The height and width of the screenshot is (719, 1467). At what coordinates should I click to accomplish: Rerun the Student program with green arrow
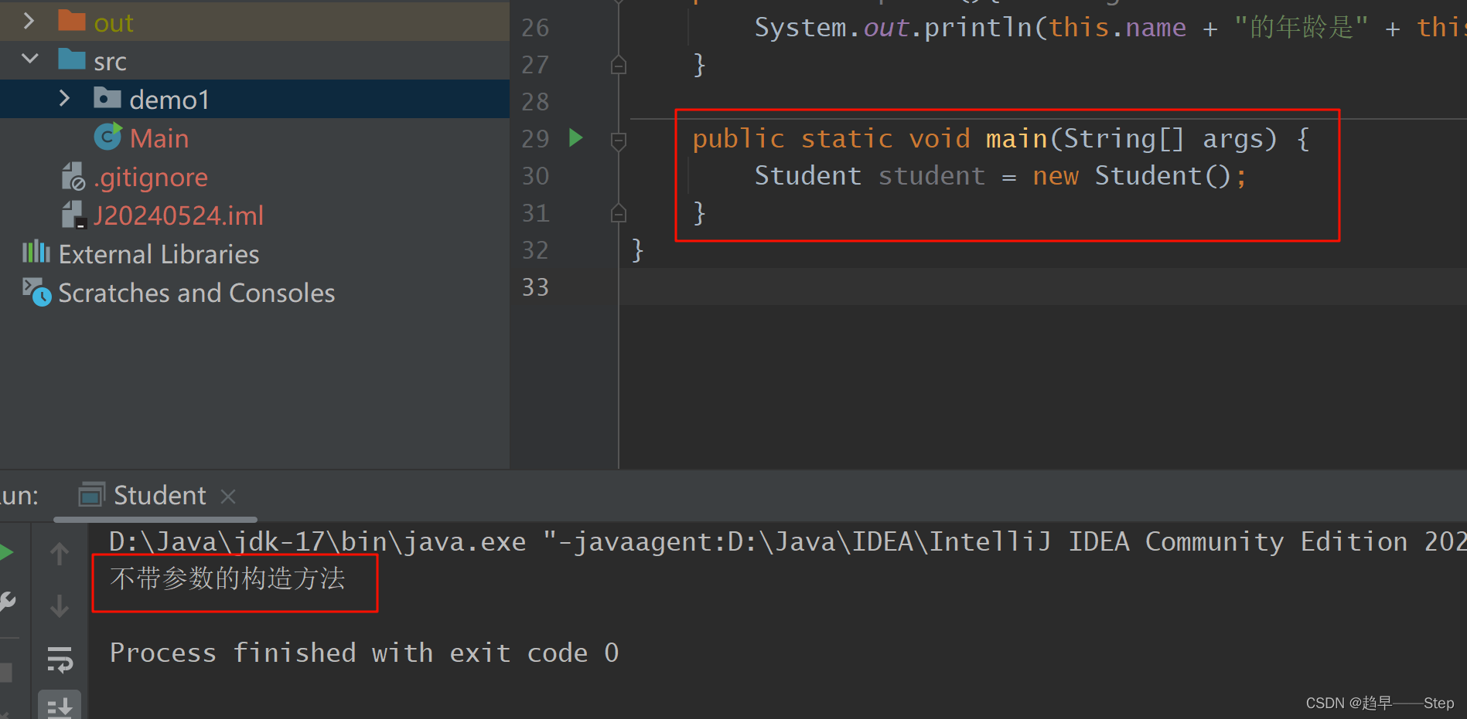(6, 552)
